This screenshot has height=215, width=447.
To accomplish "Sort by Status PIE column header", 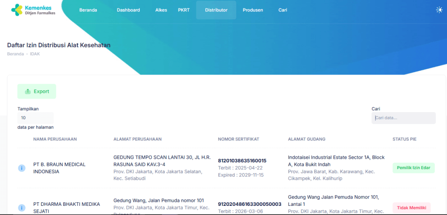I will (404, 139).
